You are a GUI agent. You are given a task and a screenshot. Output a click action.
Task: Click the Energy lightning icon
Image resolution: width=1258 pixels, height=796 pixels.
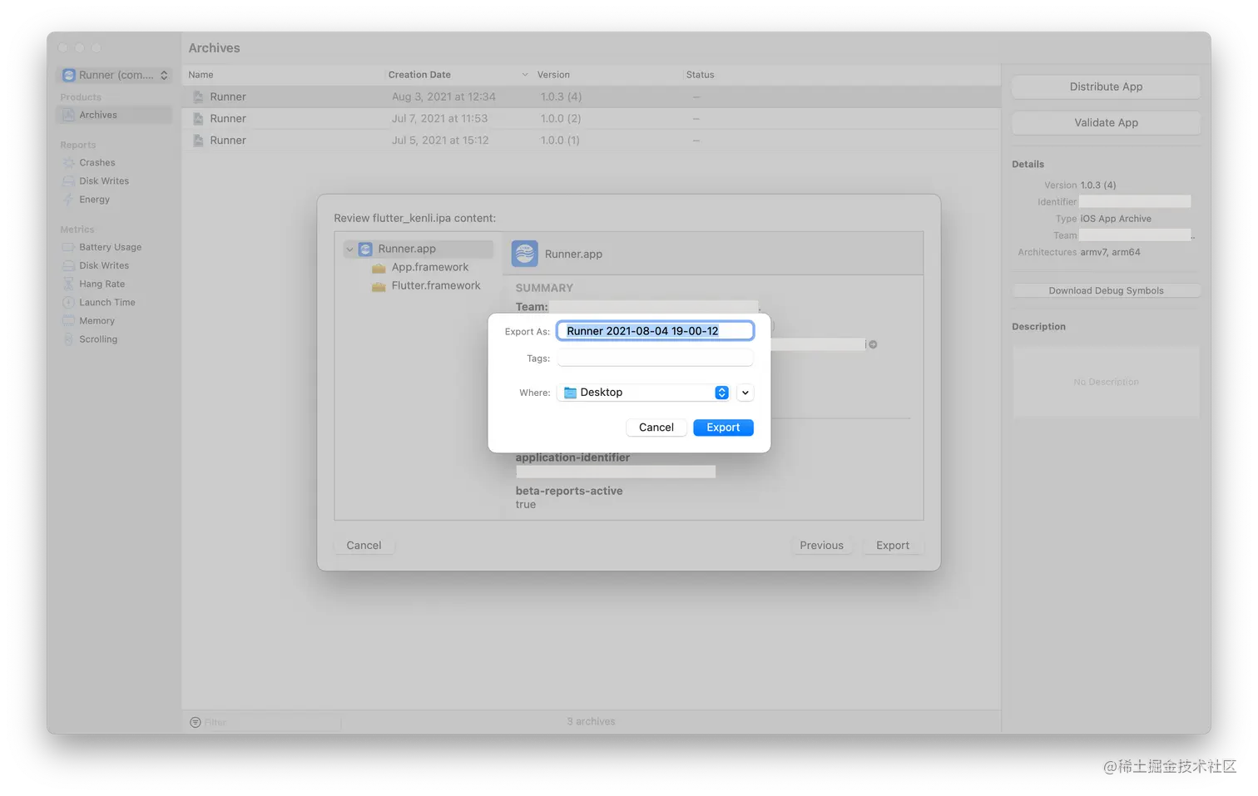pyautogui.click(x=68, y=200)
